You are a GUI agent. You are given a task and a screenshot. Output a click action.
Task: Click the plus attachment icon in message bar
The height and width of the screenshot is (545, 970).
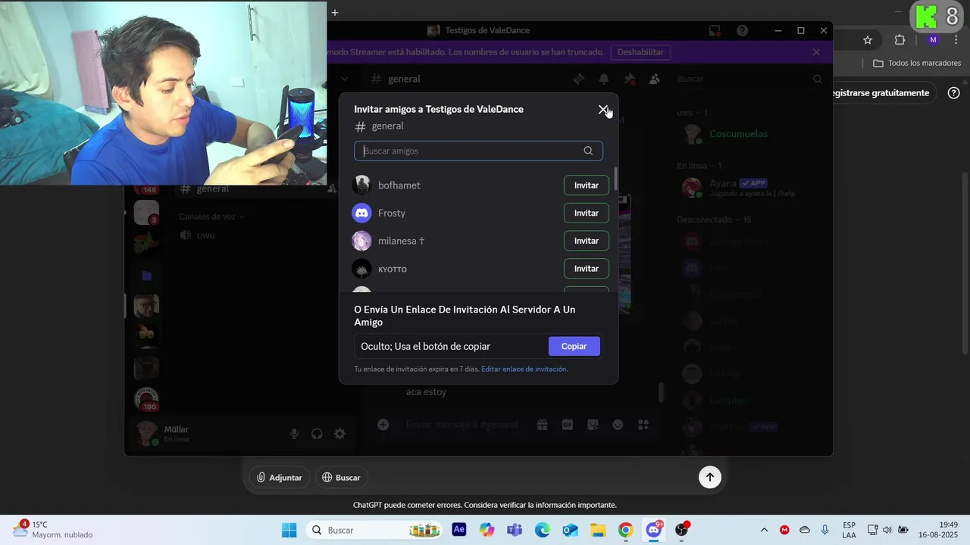click(x=383, y=425)
